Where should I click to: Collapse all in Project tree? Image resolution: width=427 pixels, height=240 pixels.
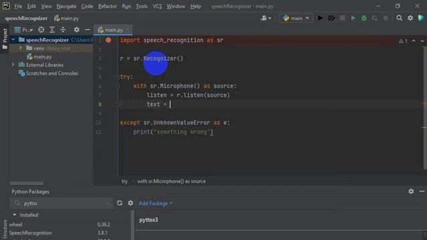click(63, 29)
